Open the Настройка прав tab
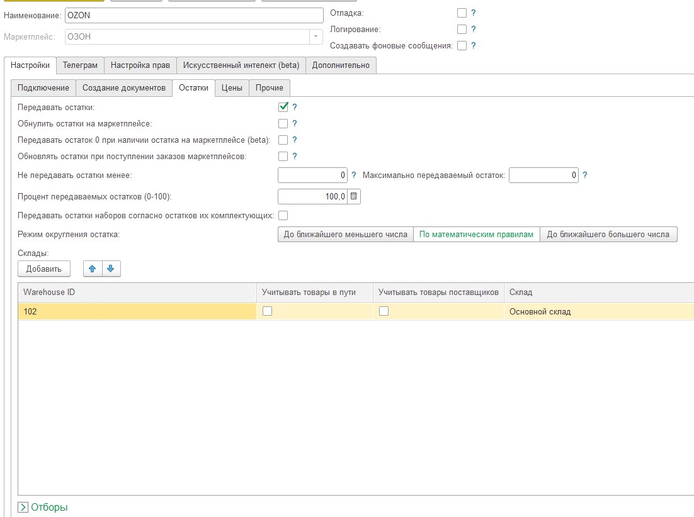The height and width of the screenshot is (517, 694). [140, 65]
